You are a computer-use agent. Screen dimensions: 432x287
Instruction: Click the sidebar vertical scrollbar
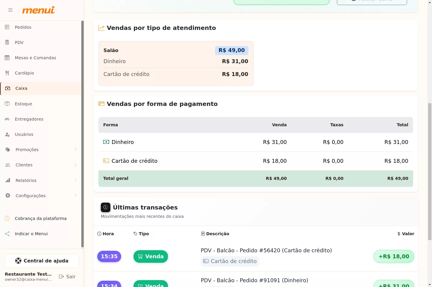pyautogui.click(x=82, y=134)
